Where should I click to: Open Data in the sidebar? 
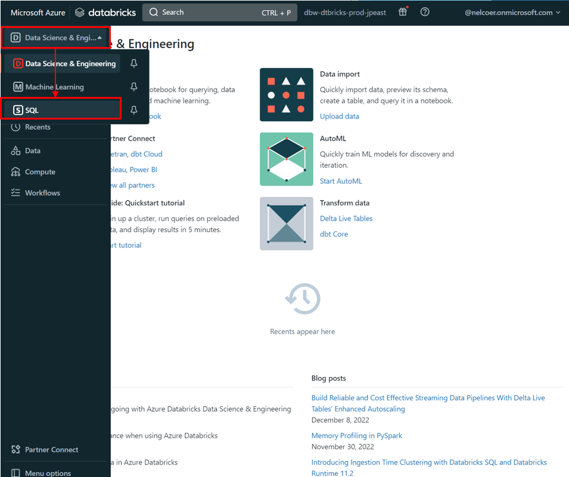(33, 150)
